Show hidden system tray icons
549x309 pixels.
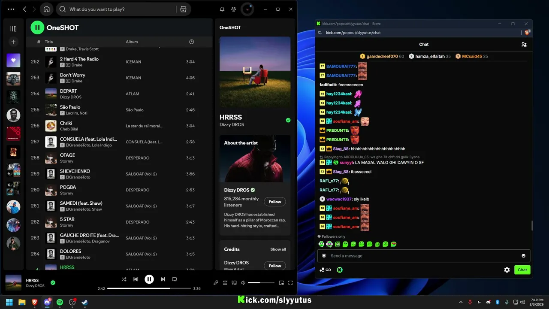coord(461,302)
